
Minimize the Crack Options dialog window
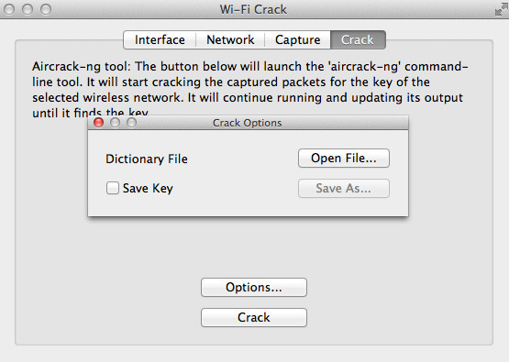(x=115, y=123)
